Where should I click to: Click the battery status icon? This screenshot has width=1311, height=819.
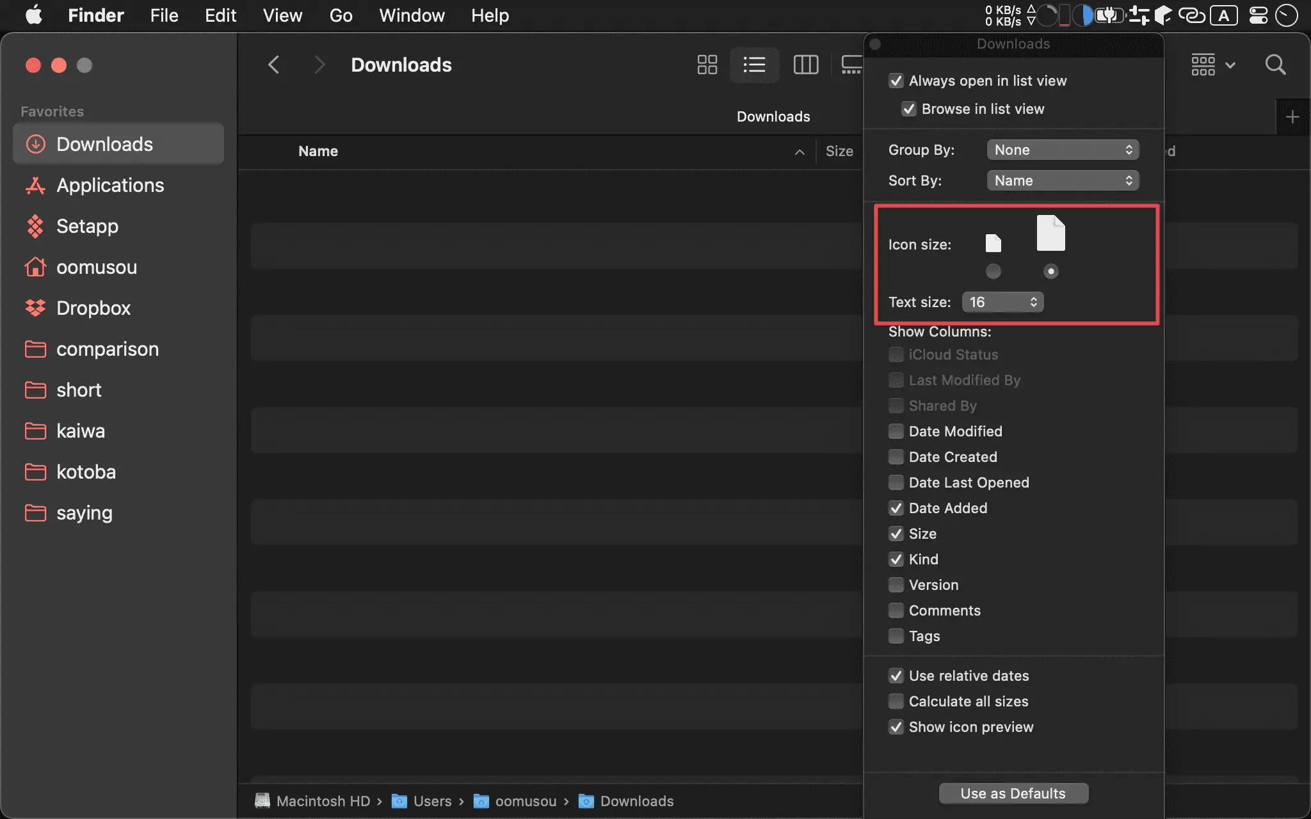1109,15
